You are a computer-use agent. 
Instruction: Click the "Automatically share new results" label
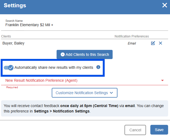54,67
